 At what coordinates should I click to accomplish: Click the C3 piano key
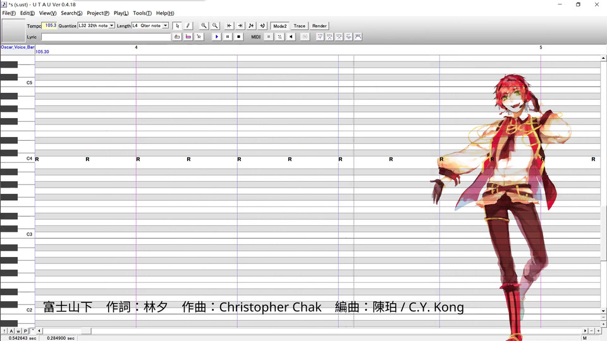[18, 235]
